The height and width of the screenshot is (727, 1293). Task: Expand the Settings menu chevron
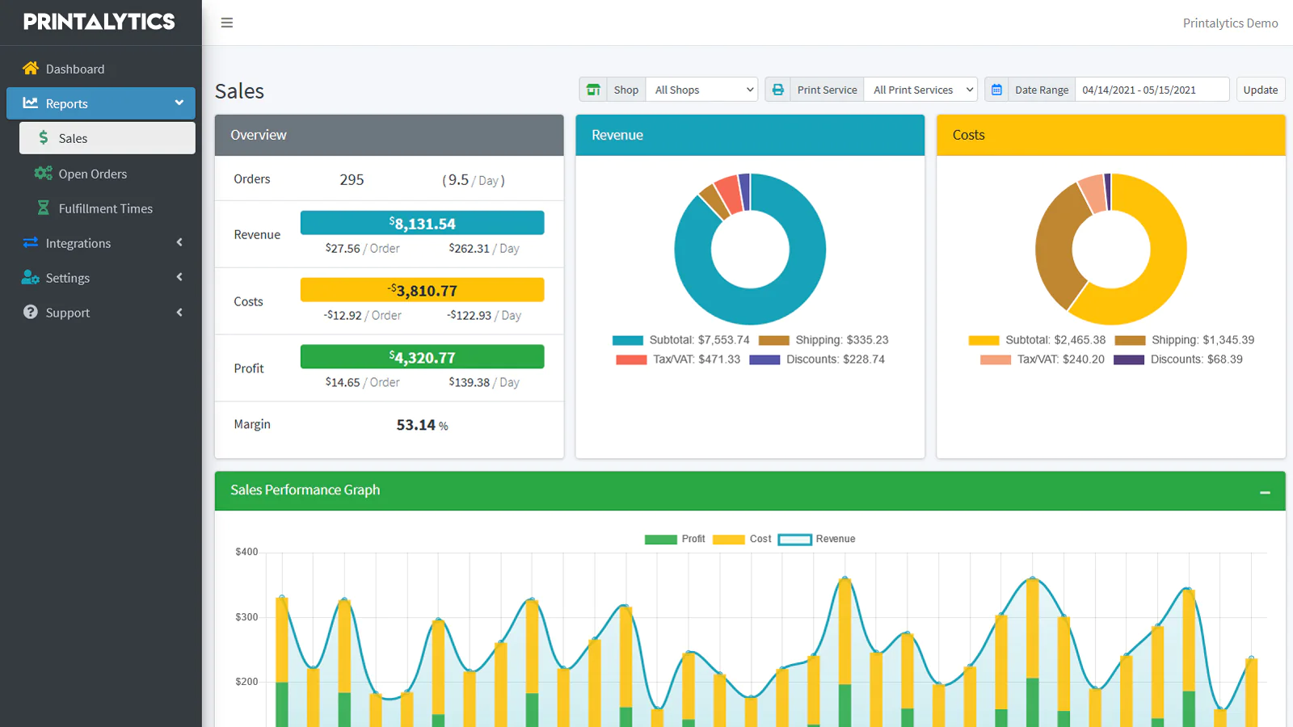[179, 278]
